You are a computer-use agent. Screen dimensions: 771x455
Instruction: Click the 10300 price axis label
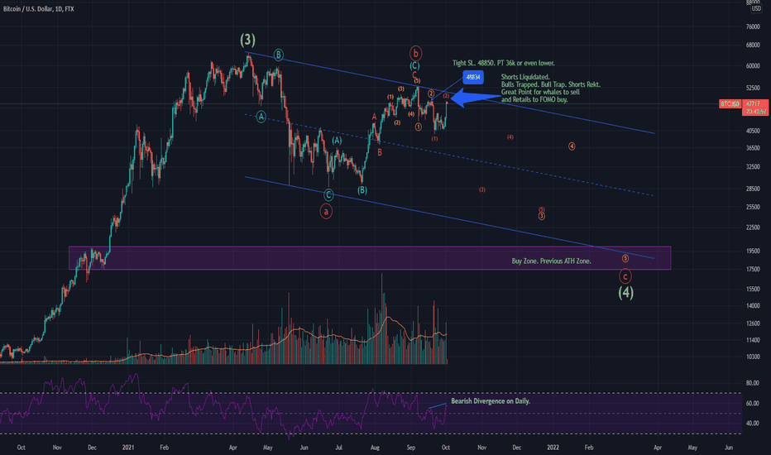(x=753, y=357)
